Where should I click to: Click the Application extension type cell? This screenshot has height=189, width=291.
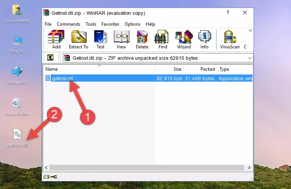235,78
